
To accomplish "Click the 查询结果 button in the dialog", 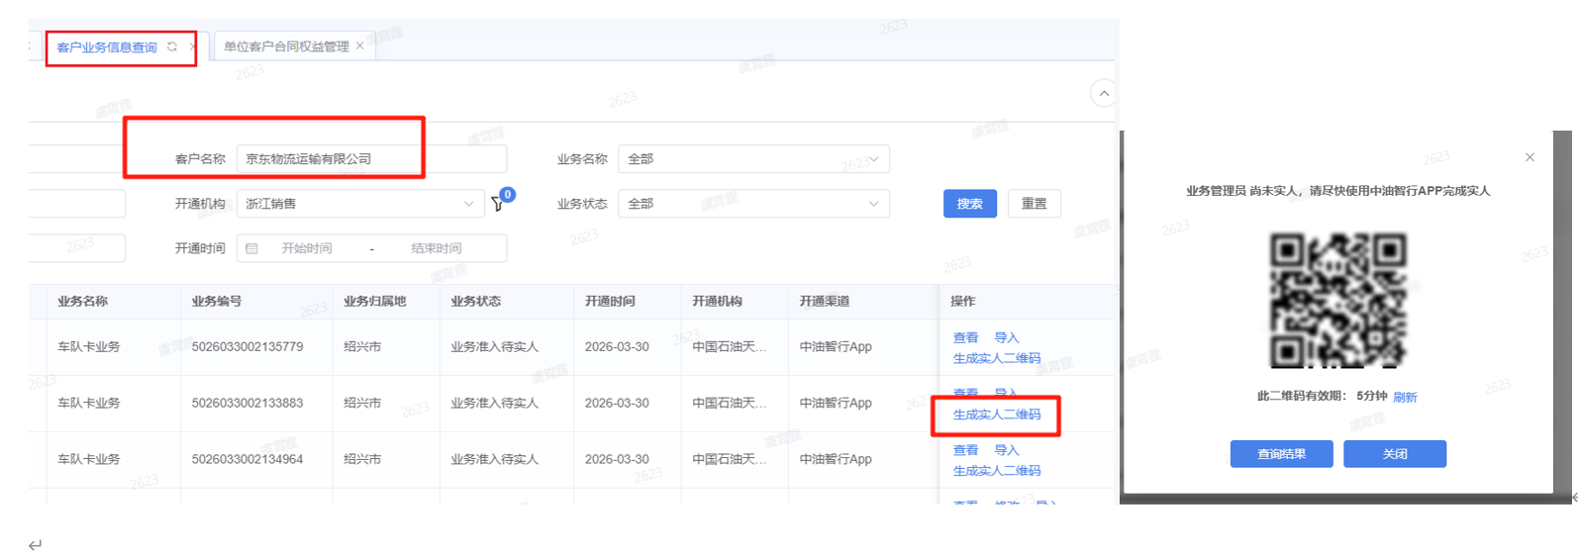I will coord(1281,454).
